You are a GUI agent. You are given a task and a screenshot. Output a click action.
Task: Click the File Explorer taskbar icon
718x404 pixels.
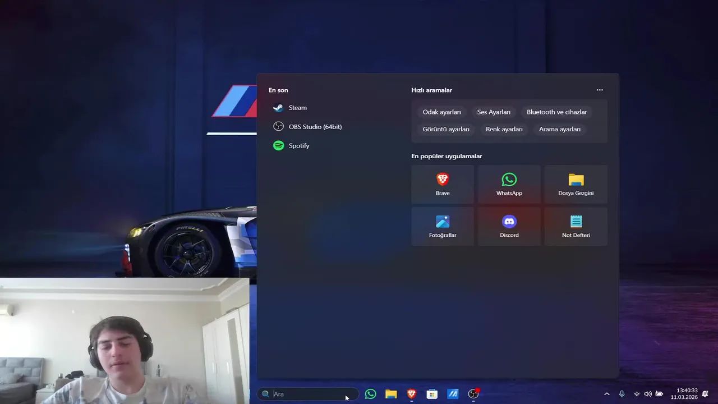click(391, 394)
